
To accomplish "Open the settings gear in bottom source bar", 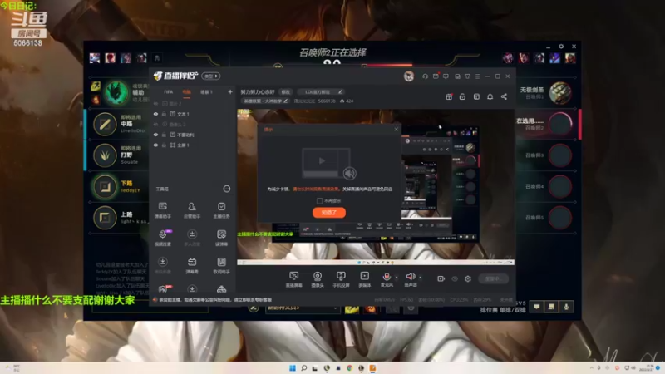I will (x=468, y=278).
